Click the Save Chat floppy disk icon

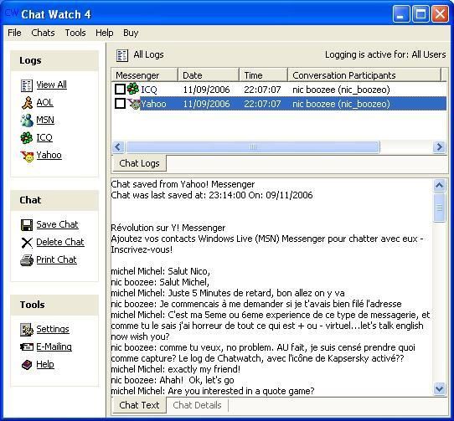coord(27,225)
